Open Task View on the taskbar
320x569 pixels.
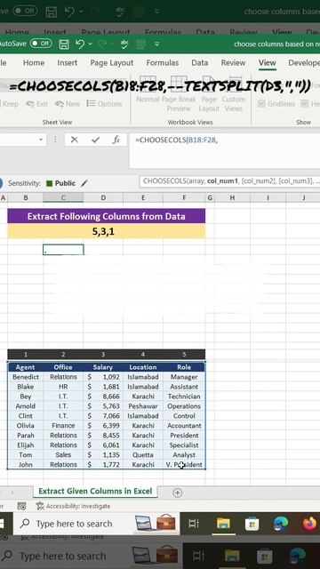pos(194,524)
